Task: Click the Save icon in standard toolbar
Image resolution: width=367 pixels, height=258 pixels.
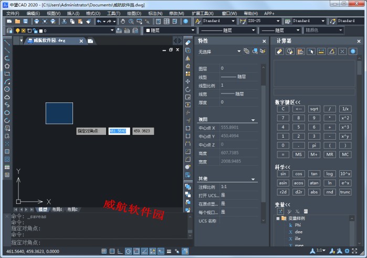Action: pyautogui.click(x=26, y=21)
